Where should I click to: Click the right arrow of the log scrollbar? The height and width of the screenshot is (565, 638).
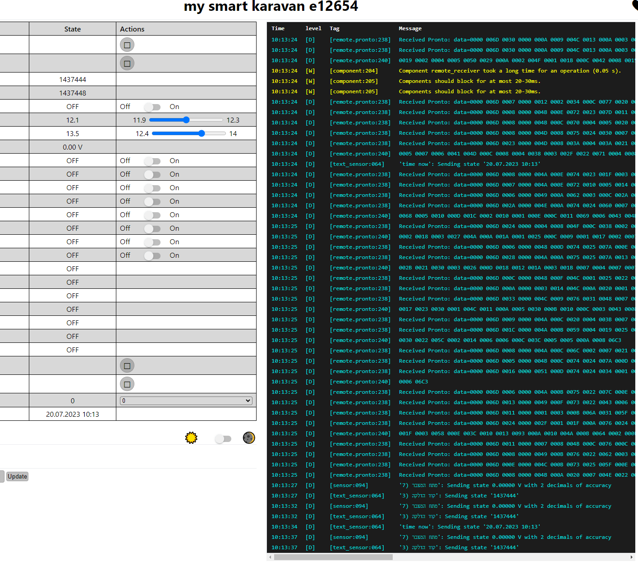pyautogui.click(x=631, y=557)
